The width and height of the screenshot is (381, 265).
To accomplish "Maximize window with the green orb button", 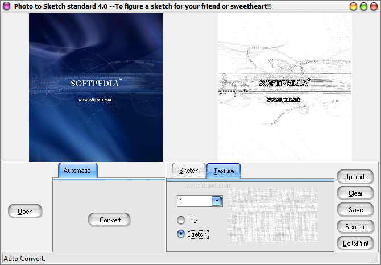I will [363, 6].
